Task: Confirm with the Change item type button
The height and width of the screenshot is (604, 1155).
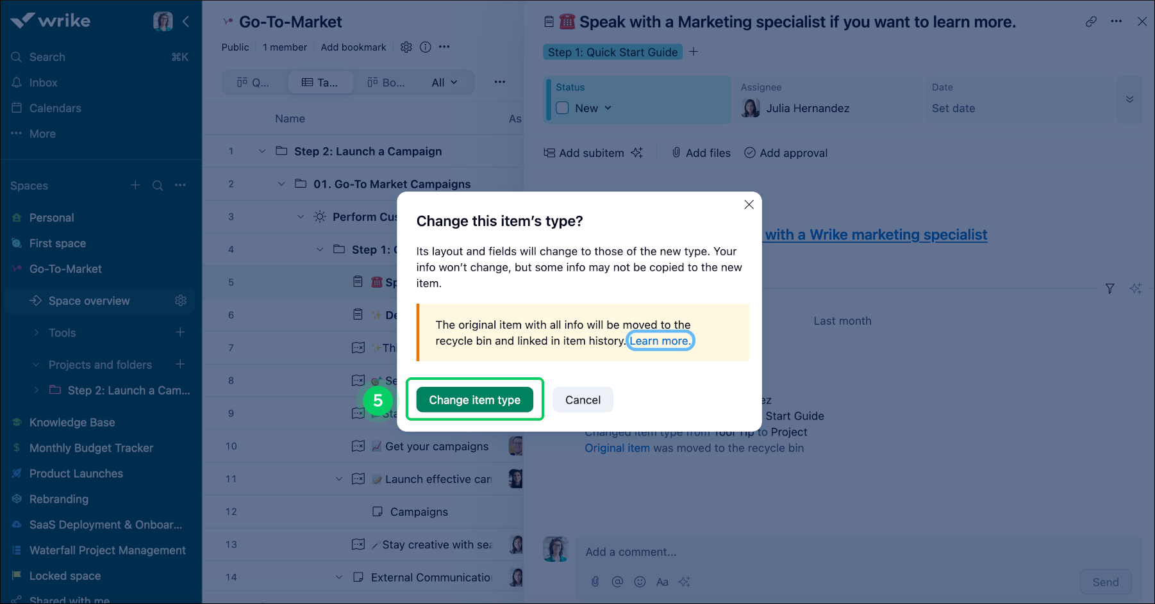Action: (474, 400)
